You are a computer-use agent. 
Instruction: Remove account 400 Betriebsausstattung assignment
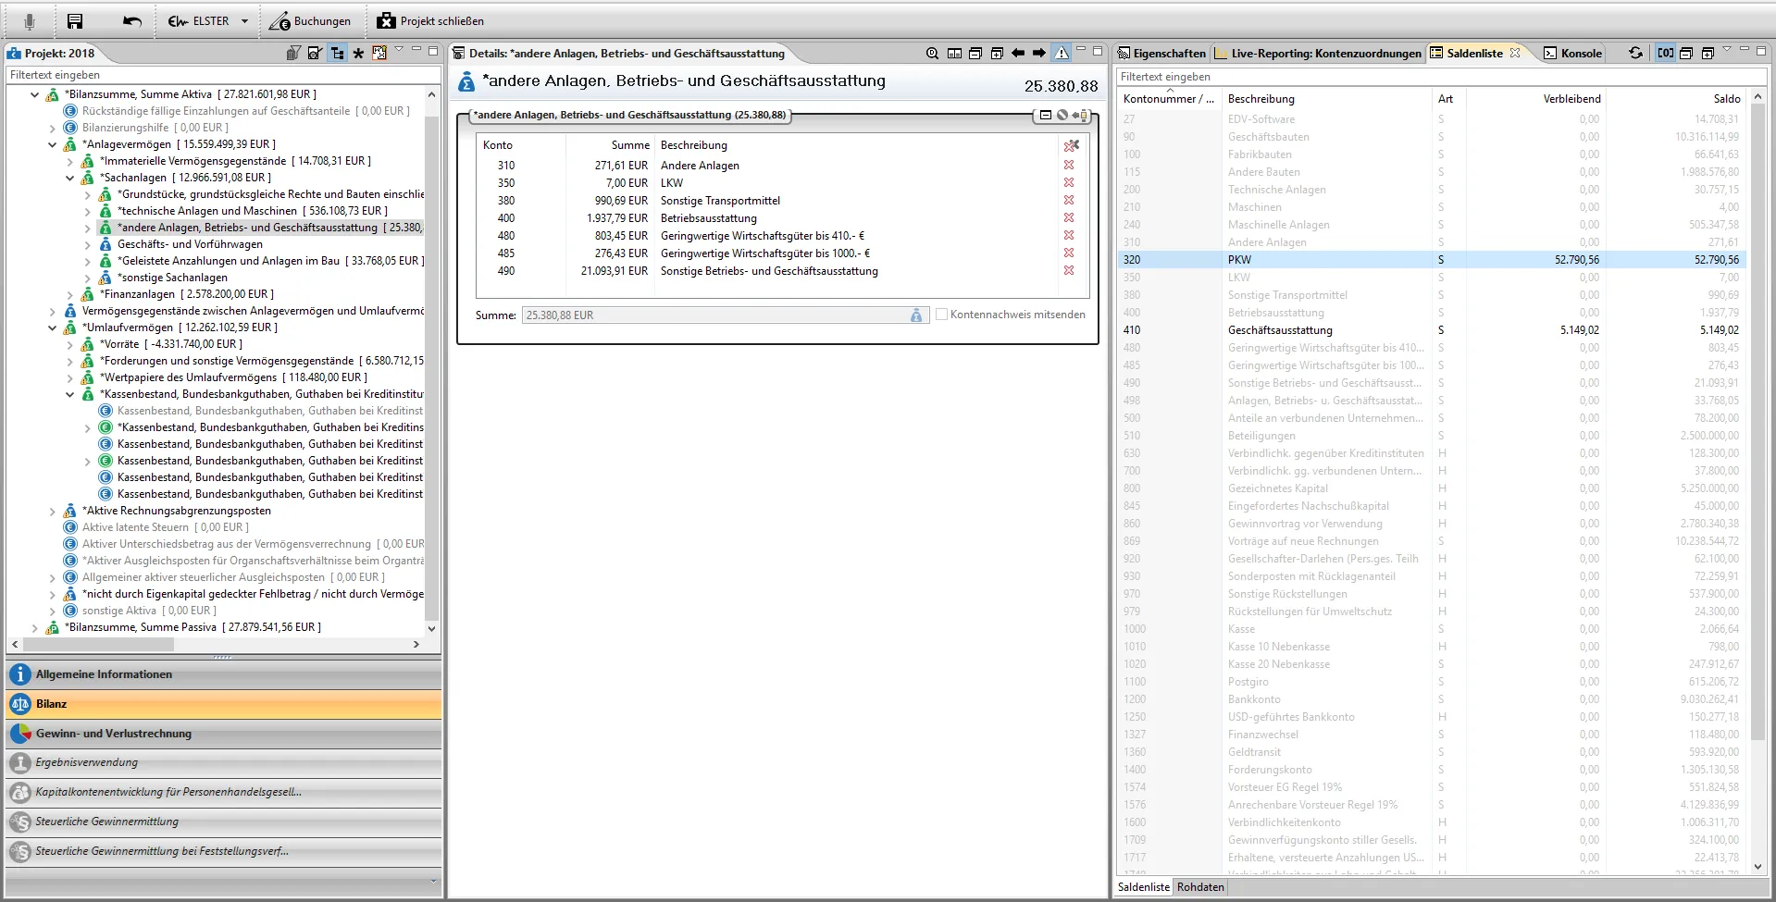pyautogui.click(x=1069, y=217)
